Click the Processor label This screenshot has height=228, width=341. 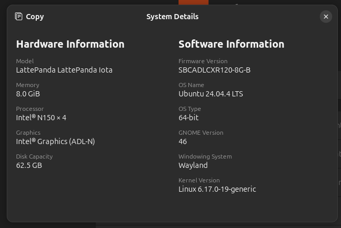click(x=30, y=109)
